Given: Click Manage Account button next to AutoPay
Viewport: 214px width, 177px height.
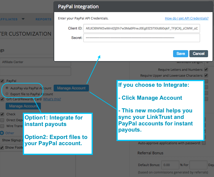Looking at the screenshot, I should pyautogui.click(x=71, y=88).
